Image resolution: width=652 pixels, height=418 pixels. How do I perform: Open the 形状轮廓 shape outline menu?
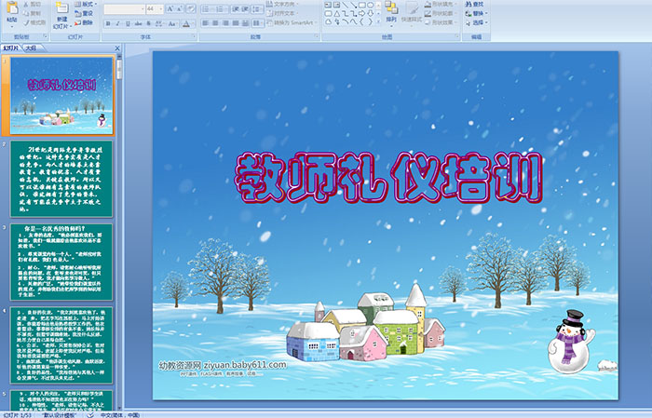click(x=441, y=13)
